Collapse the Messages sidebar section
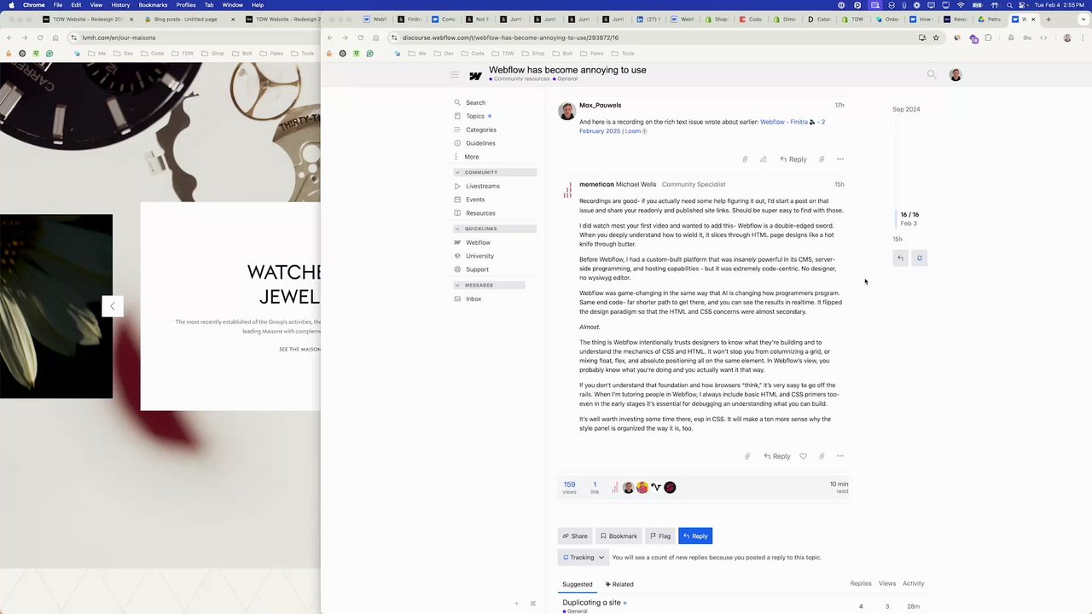Viewport: 1092px width, 614px height. click(489, 285)
